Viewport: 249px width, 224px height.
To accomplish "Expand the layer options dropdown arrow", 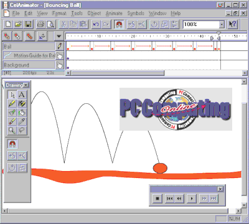I will point(59,36).
